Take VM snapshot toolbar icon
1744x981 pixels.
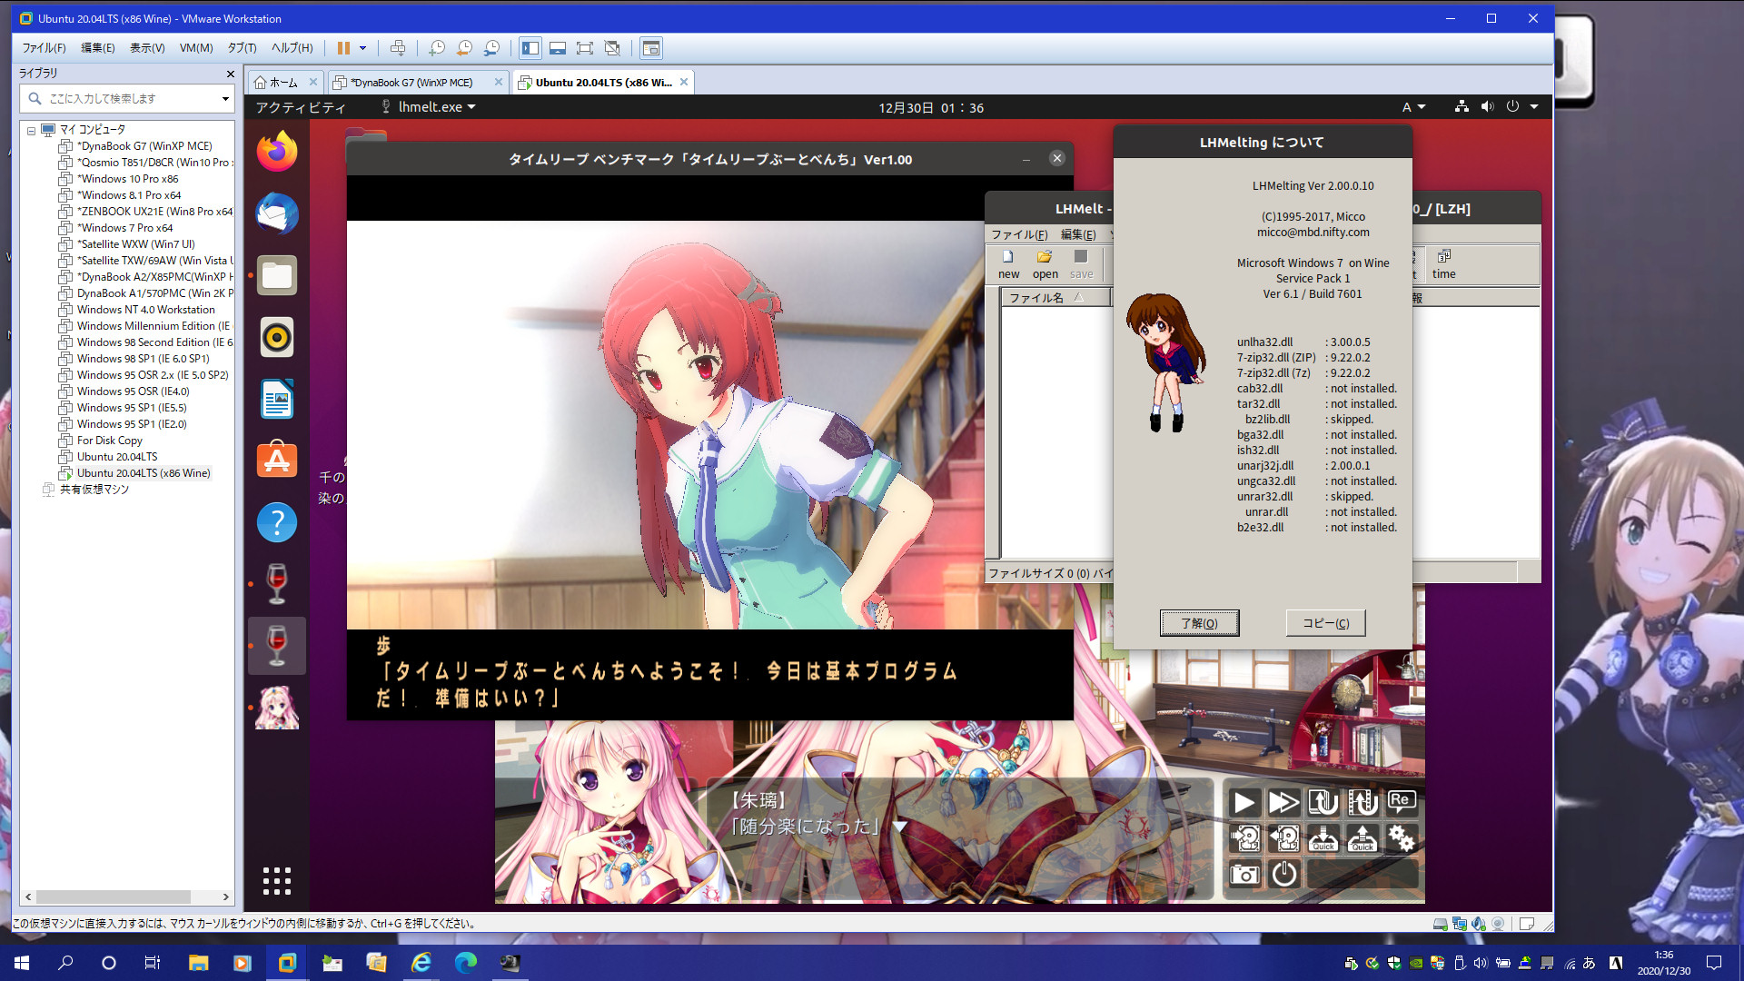(437, 48)
